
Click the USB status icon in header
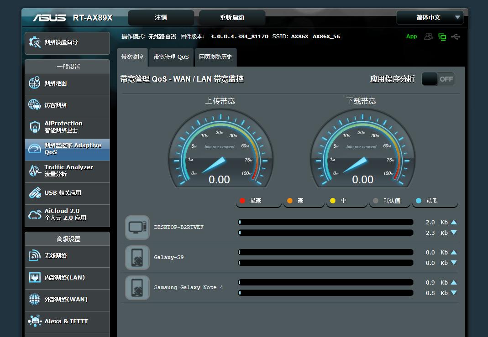(455, 36)
